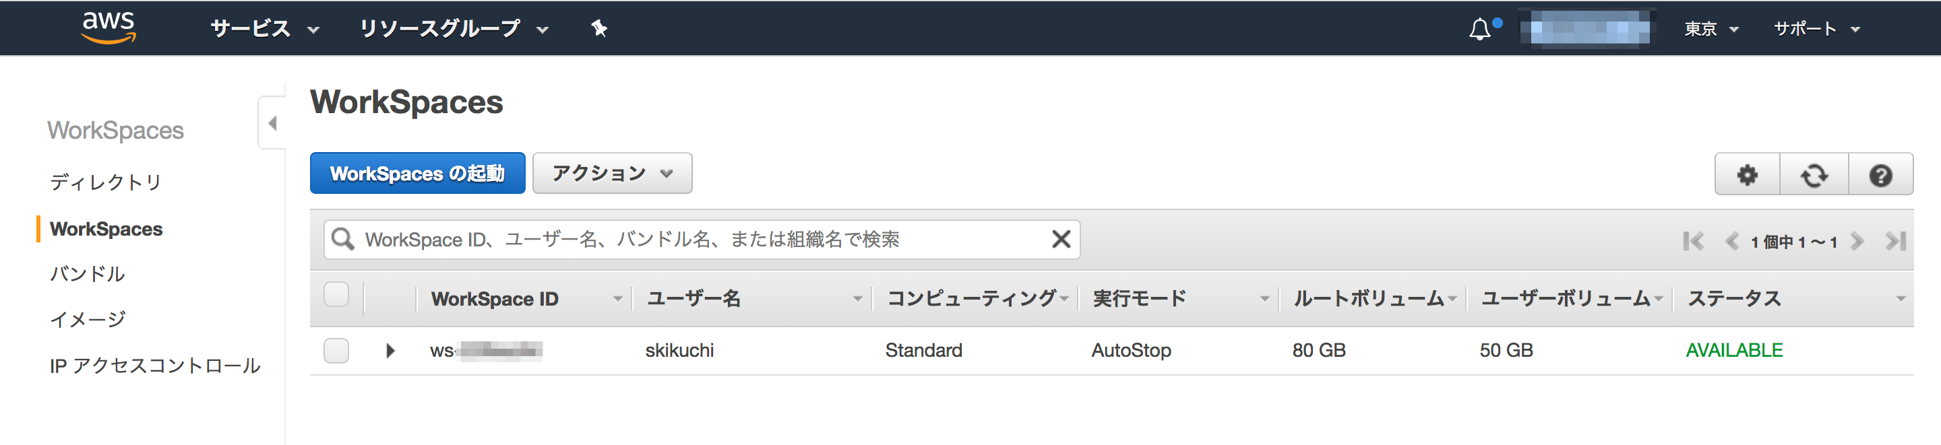
Task: Expand the skikuchi WorkSpace row details
Action: pos(390,350)
